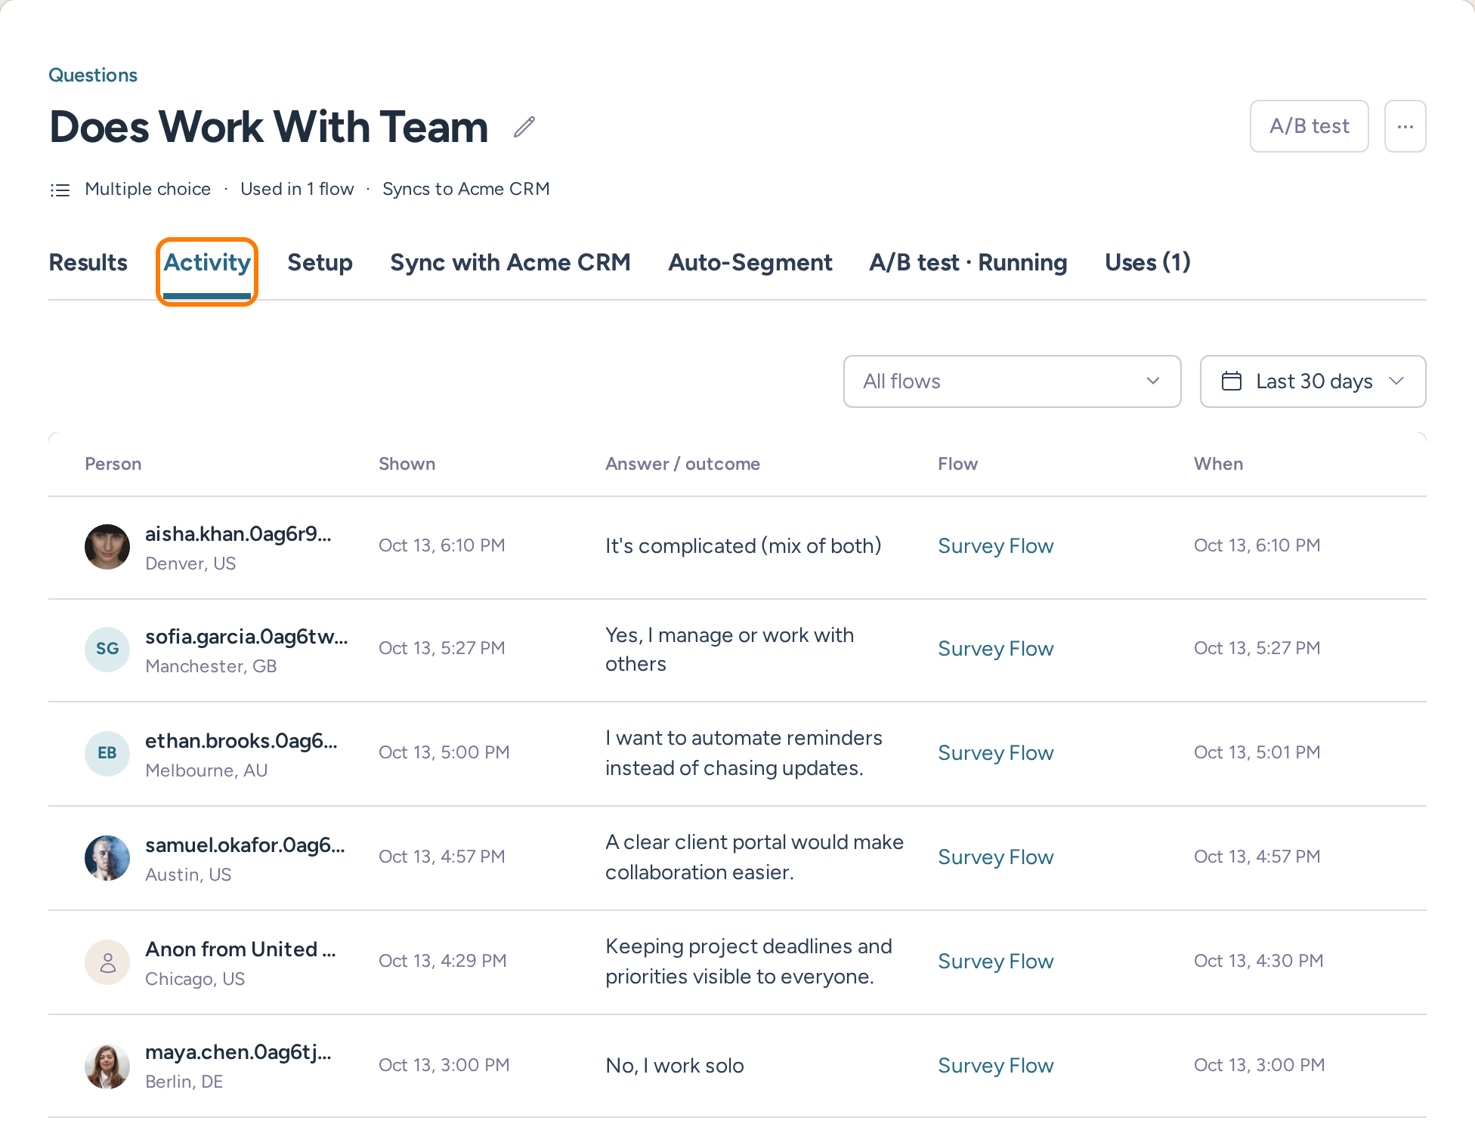The image size is (1475, 1133).
Task: Go to the Auto-Segment tab
Action: pyautogui.click(x=750, y=263)
